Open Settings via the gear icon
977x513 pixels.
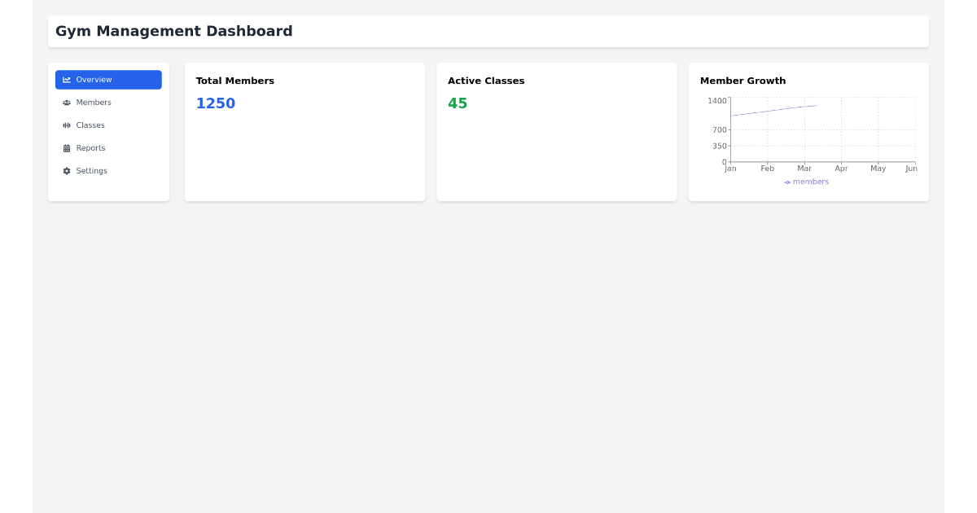point(66,170)
